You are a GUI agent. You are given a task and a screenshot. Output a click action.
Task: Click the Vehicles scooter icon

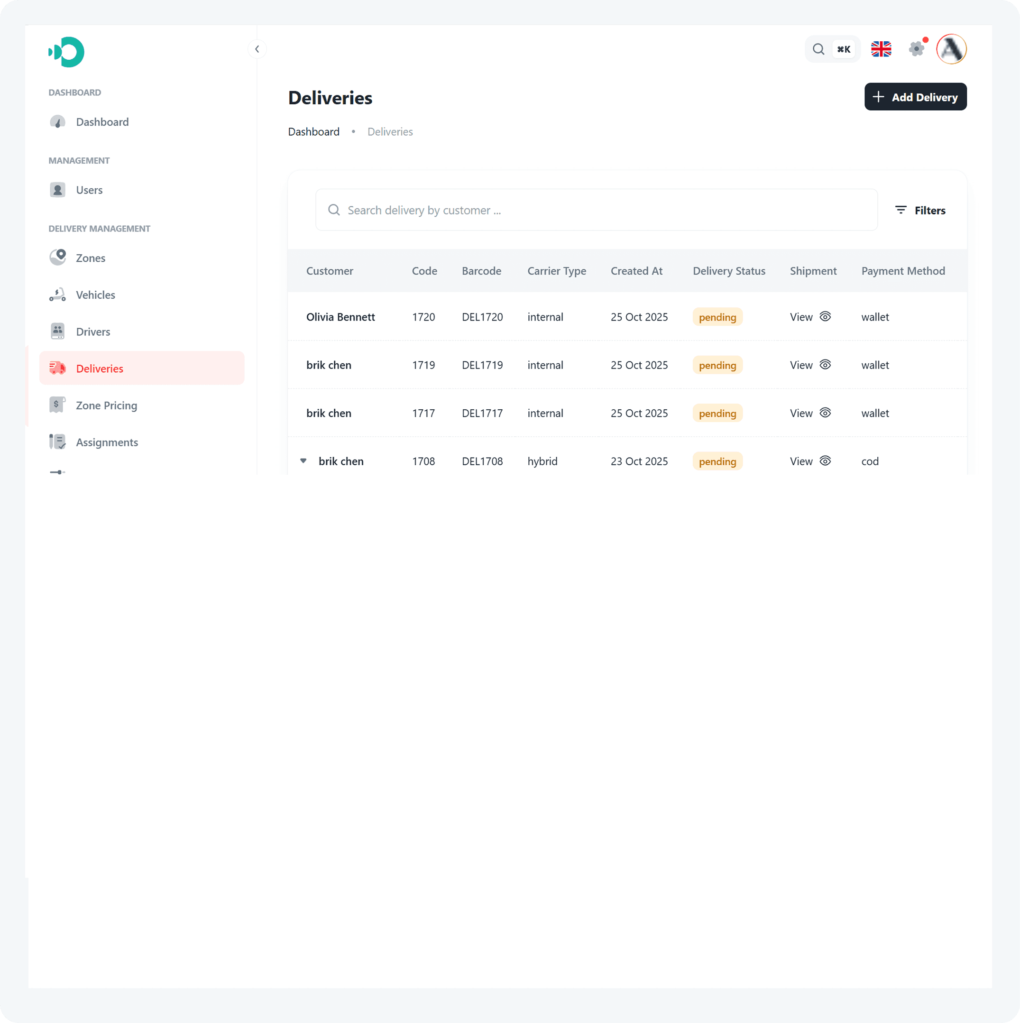[58, 295]
